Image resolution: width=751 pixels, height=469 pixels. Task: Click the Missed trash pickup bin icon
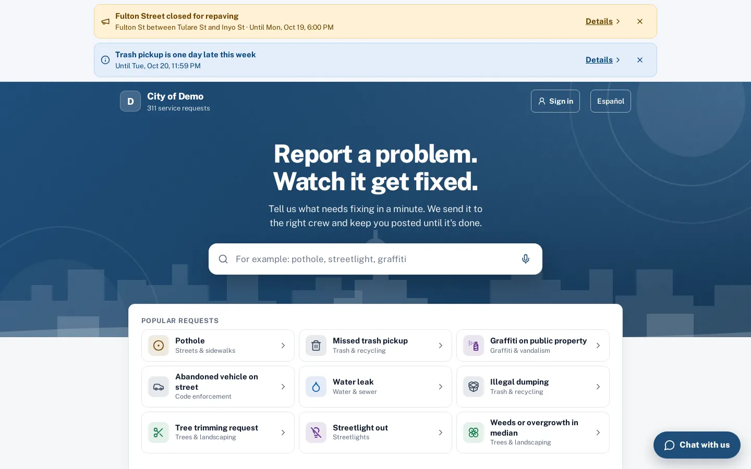pyautogui.click(x=316, y=345)
